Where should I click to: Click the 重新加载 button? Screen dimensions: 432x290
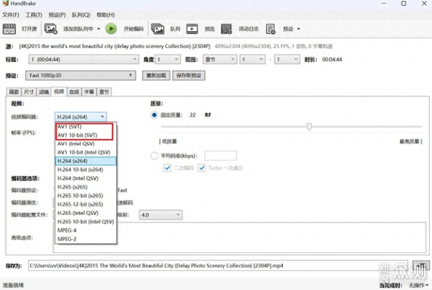(x=156, y=76)
